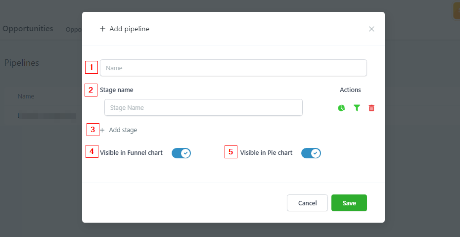Viewport: 460px width, 237px height.
Task: Delete the stage with the red trash icon
Action: tap(371, 108)
